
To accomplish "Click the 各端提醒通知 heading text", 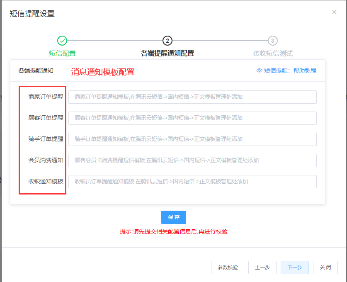I will [x=36, y=70].
